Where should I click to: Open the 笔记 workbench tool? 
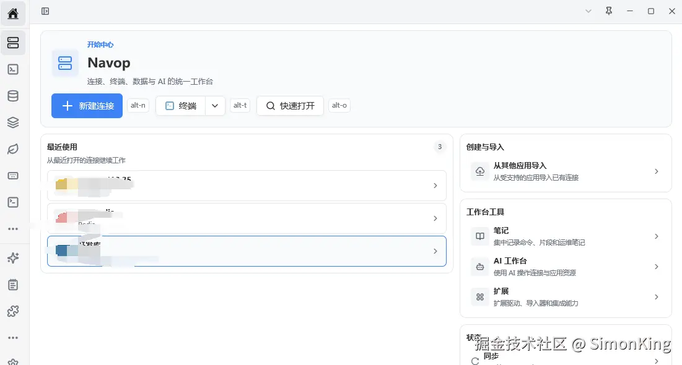point(566,236)
